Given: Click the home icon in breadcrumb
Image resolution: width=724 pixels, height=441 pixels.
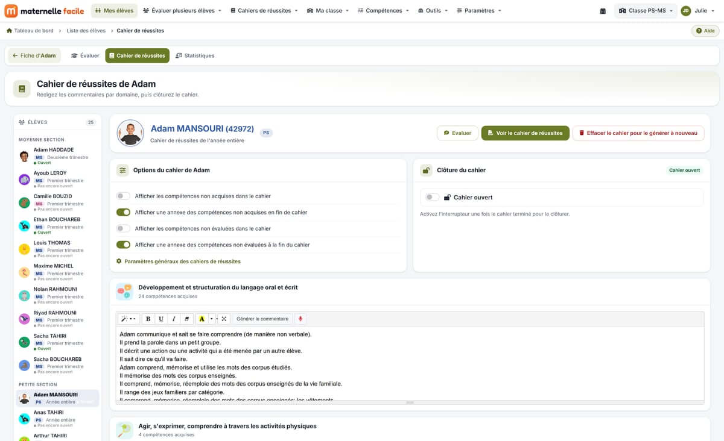Looking at the screenshot, I should pyautogui.click(x=9, y=31).
